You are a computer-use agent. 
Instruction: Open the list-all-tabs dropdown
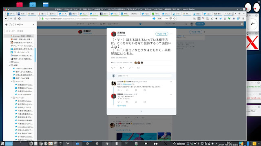[244, 13]
